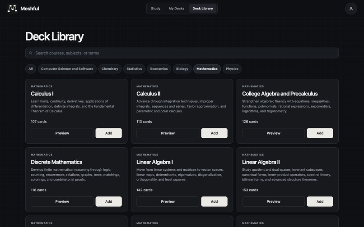Click the "118 cards" count
The width and height of the screenshot is (364, 227).
(x=38, y=190)
